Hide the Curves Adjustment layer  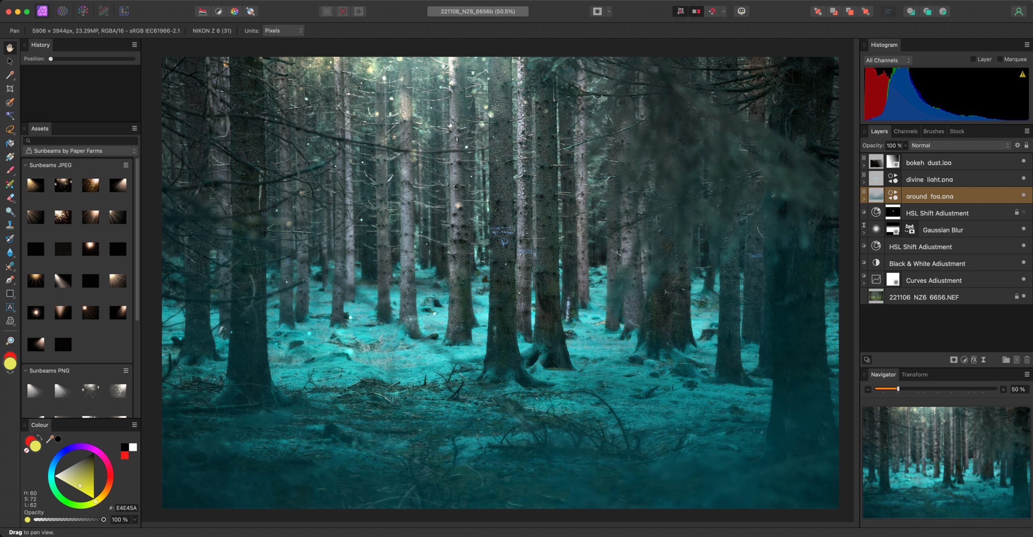(1023, 279)
